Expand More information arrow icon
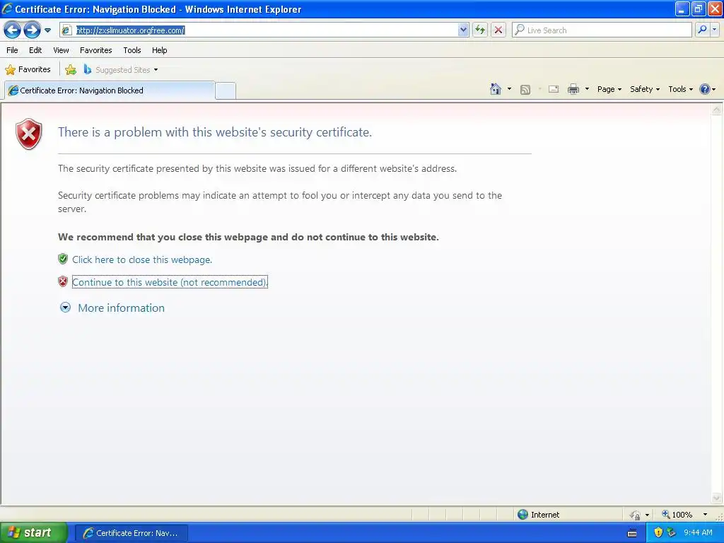 (65, 308)
